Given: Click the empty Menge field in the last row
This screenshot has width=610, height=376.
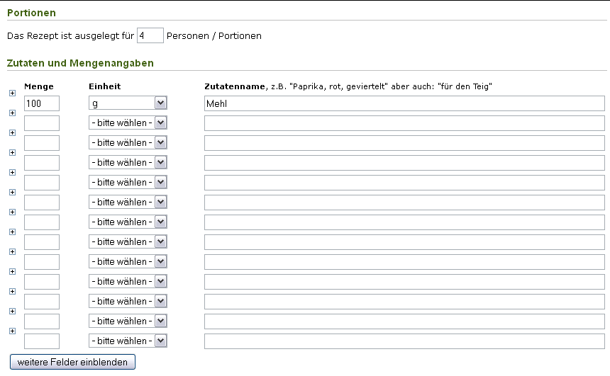Looking at the screenshot, I should point(42,341).
